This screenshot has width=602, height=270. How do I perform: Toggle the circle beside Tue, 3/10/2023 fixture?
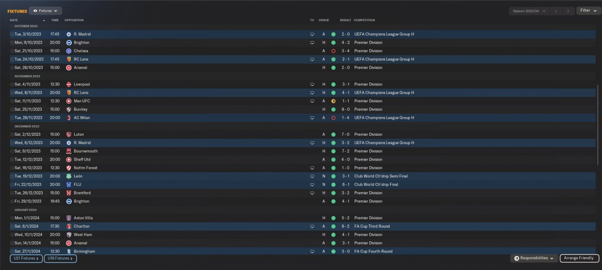click(x=12, y=34)
